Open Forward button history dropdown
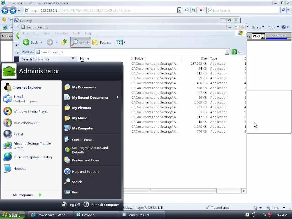 [57, 42]
